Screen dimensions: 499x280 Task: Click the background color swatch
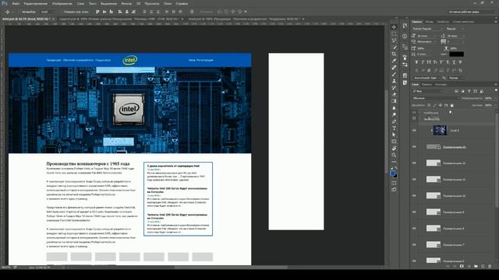coord(395,176)
